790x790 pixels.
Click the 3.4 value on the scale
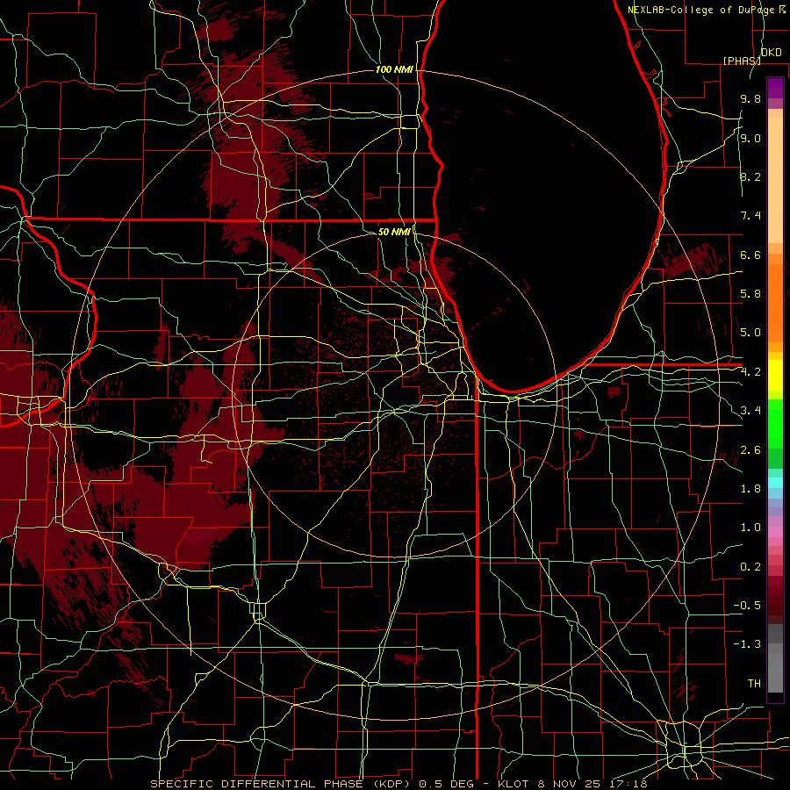tap(750, 411)
